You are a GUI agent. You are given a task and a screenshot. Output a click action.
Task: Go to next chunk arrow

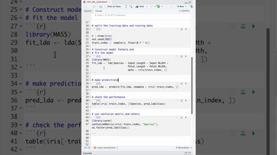click(171, 6)
